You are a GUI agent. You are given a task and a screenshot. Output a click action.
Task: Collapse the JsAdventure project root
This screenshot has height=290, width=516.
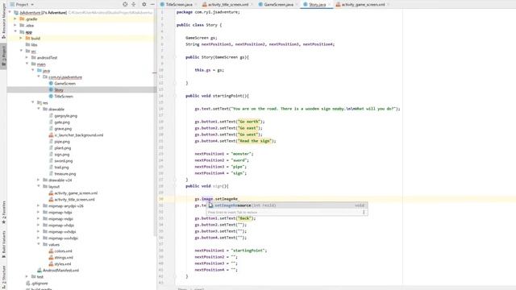(x=10, y=13)
